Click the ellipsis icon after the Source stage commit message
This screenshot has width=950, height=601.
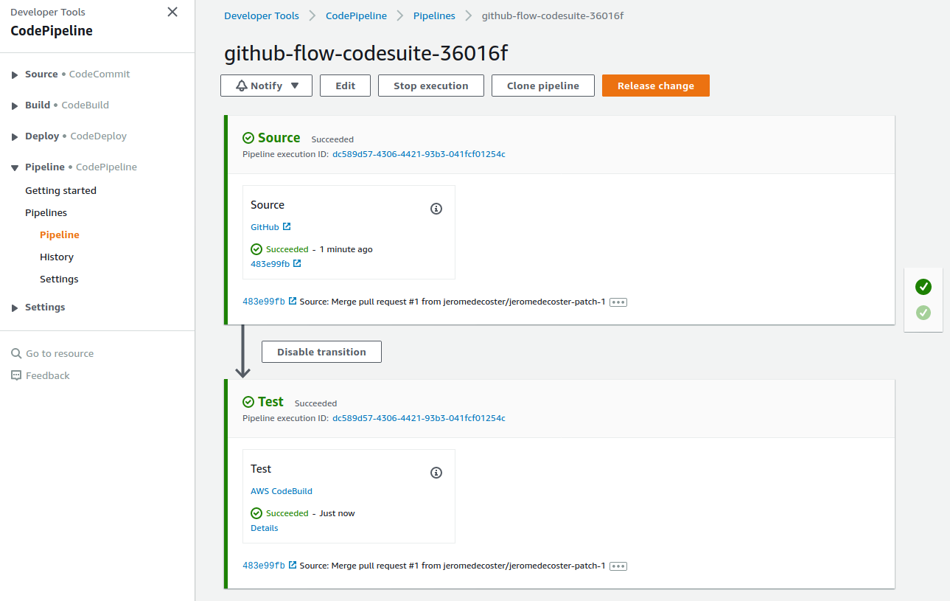pyautogui.click(x=618, y=302)
